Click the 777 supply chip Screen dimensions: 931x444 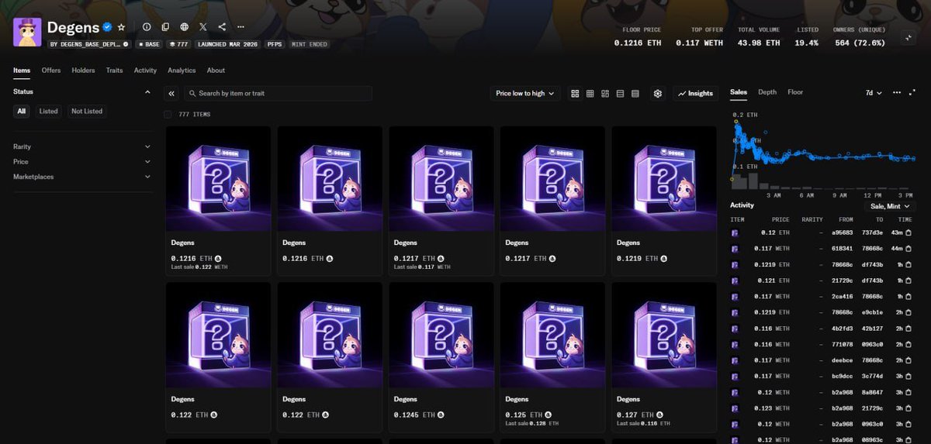178,44
